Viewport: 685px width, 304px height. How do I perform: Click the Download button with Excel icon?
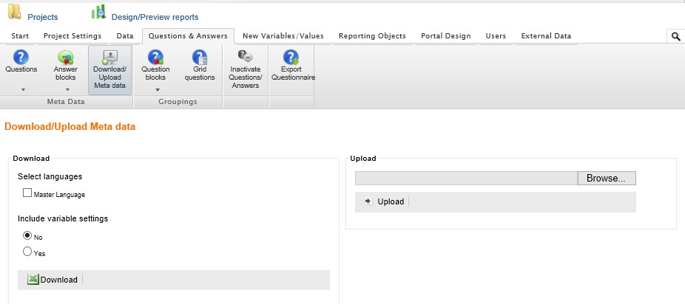[53, 280]
